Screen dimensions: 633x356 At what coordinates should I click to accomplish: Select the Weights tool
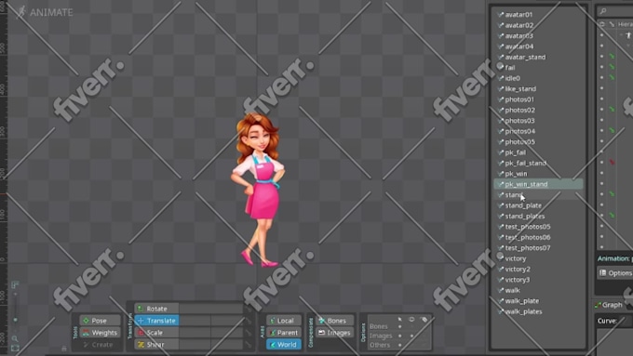[x=100, y=333]
